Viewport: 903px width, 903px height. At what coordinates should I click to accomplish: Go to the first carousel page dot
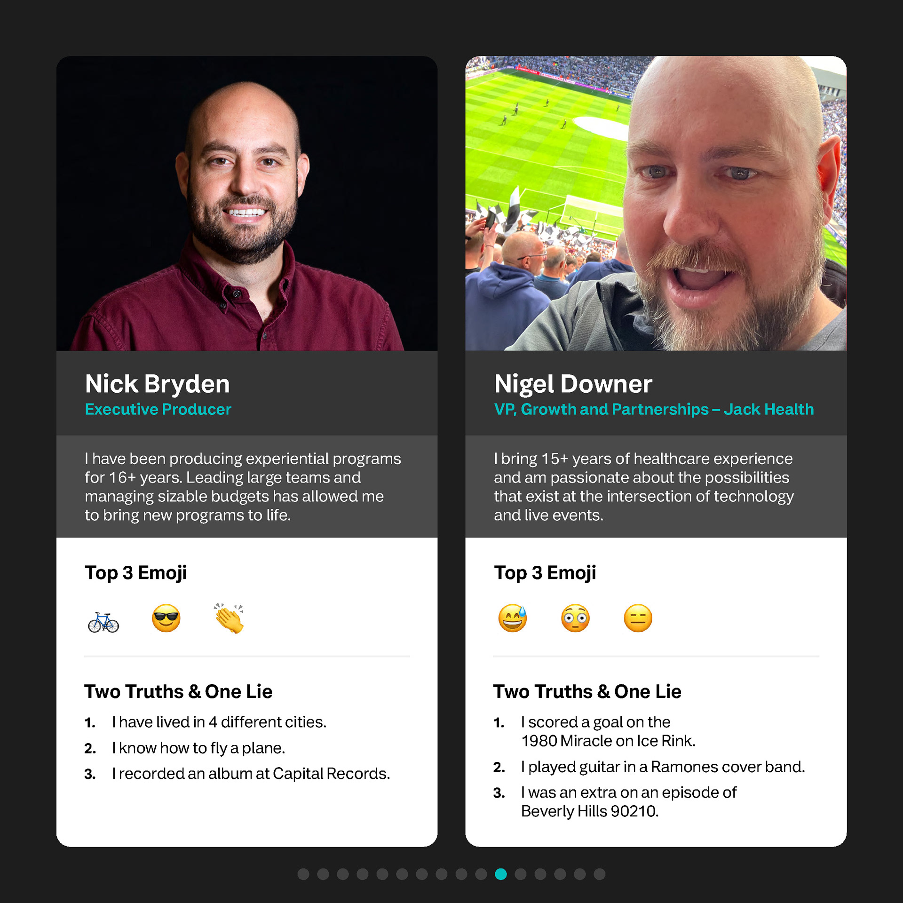(303, 874)
